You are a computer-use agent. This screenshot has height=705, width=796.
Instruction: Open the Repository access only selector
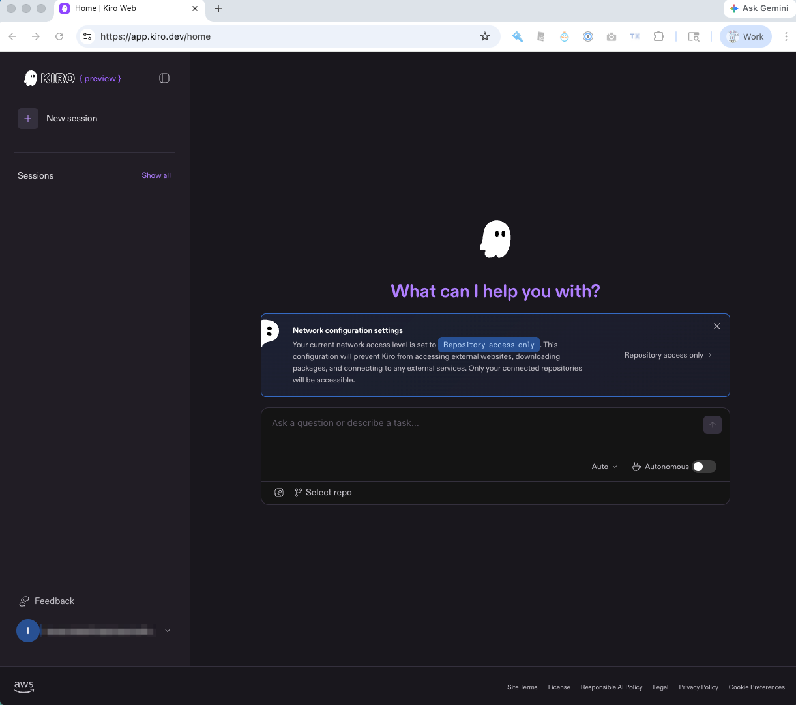668,355
